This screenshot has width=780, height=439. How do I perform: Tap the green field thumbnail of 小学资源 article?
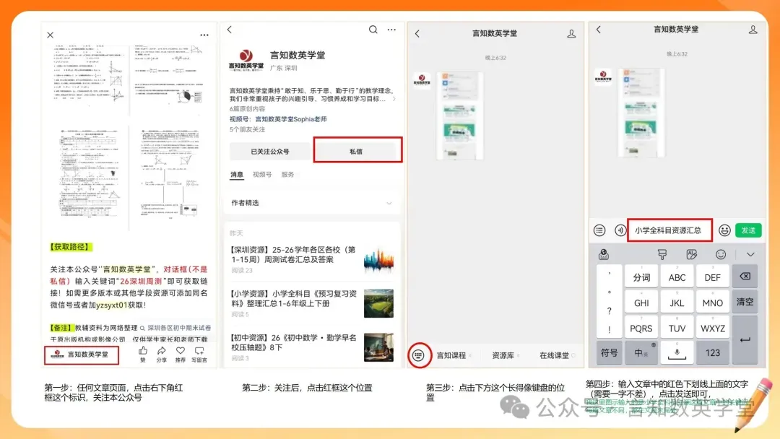pos(378,303)
